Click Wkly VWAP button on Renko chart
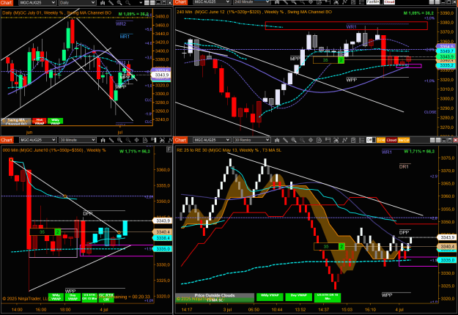This screenshot has width=458, height=315. [x=270, y=297]
